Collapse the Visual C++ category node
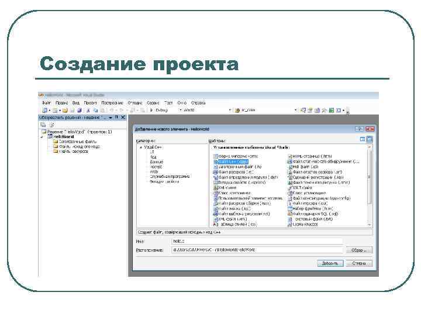The width and height of the screenshot is (421, 316). click(141, 147)
